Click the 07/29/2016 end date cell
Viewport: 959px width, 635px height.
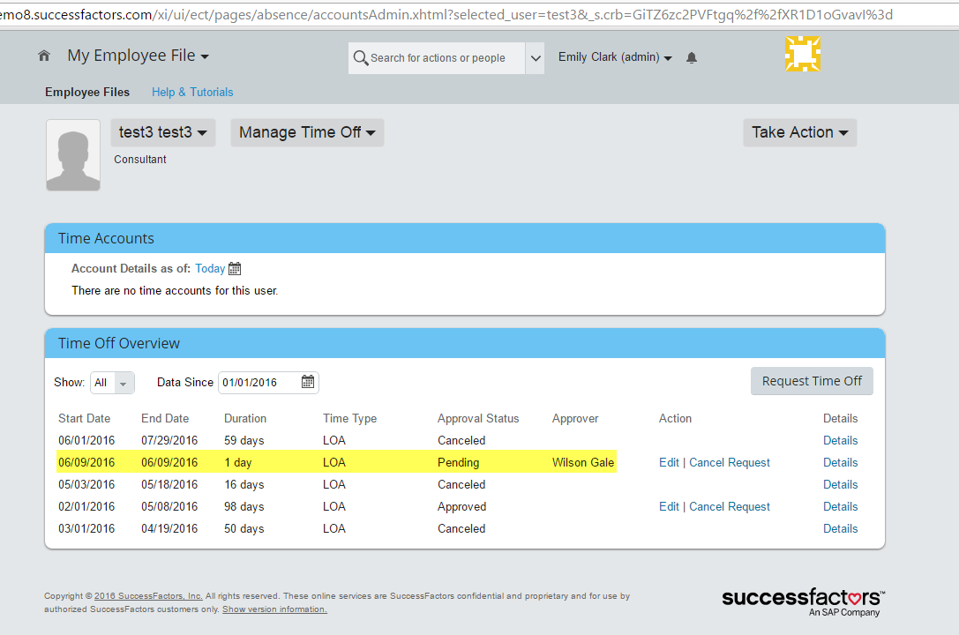coord(169,441)
